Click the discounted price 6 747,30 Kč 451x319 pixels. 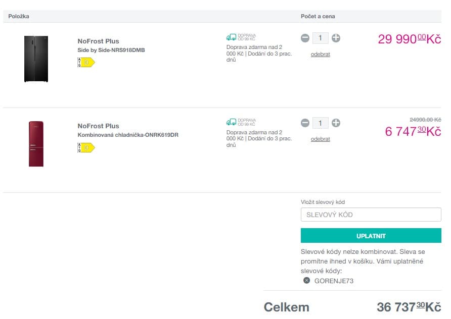tap(412, 130)
